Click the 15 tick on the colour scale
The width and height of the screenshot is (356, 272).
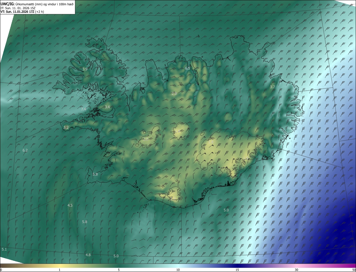tap(237, 270)
